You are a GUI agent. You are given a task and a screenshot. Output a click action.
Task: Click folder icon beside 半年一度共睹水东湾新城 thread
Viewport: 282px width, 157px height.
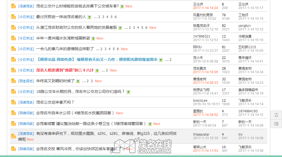pyautogui.click(x=13, y=38)
